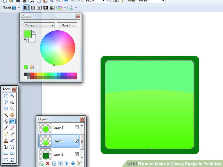Select the Eraser tool
The width and height of the screenshot is (223, 167).
coord(12,128)
